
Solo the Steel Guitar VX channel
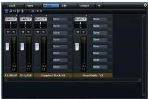[x=83, y=32]
